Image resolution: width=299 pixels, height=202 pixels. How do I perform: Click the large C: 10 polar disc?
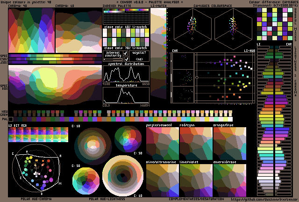click(123, 176)
